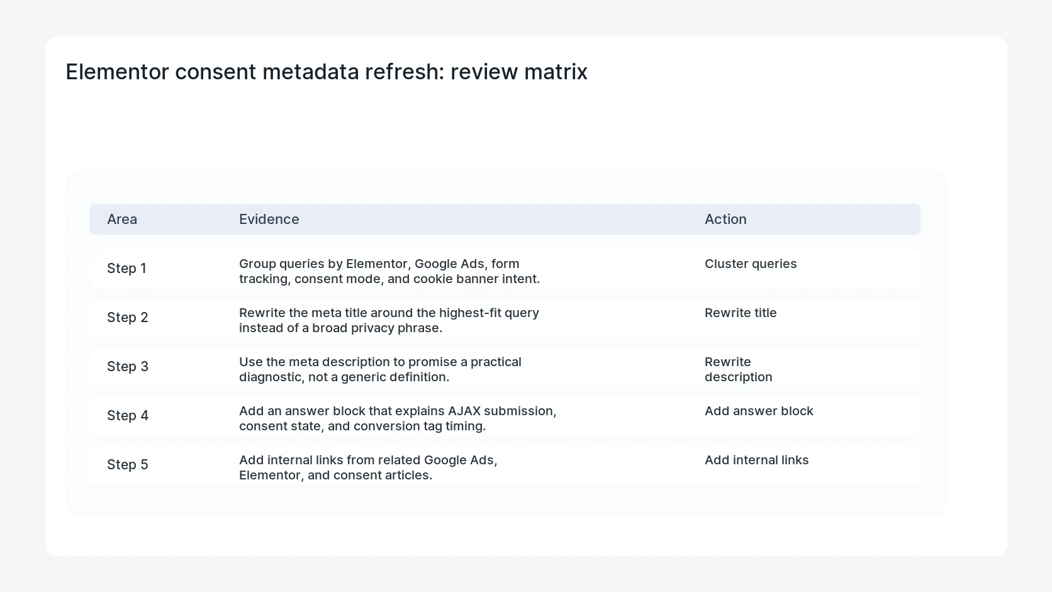Select the 'Step 3' cell
This screenshot has width=1052, height=592.
coord(128,366)
